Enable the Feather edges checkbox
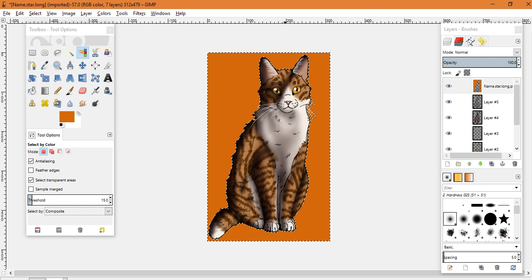This screenshot has width=532, height=280. coord(31,170)
